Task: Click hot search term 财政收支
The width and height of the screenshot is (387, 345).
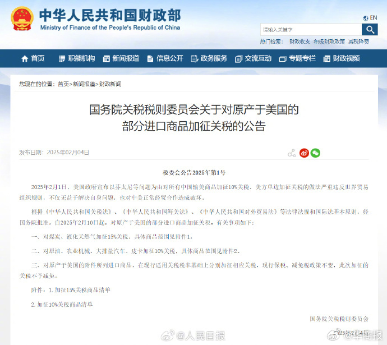Action: click(300, 42)
